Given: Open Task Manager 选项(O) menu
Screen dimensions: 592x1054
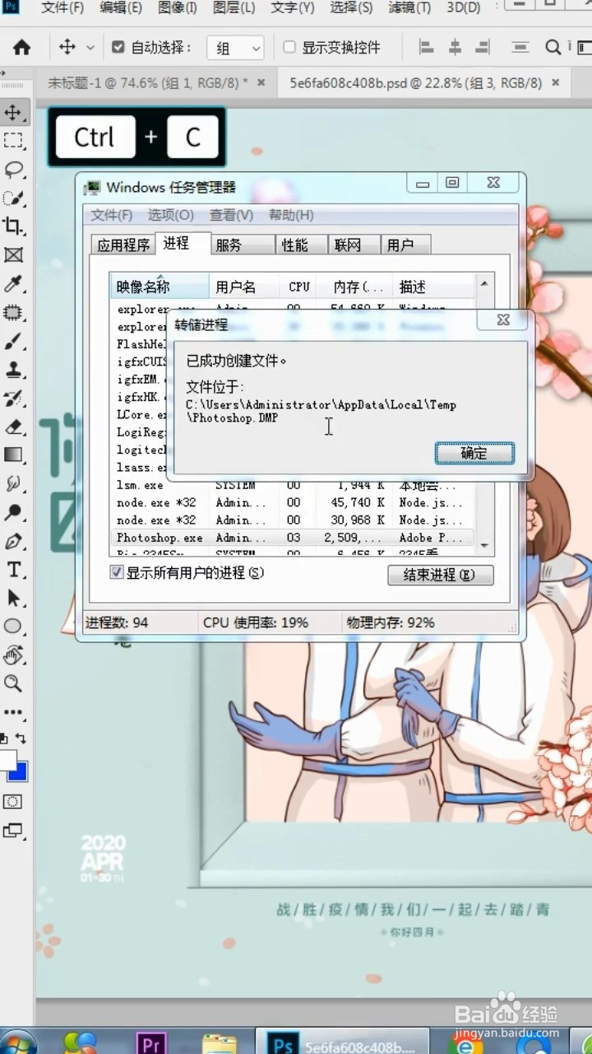Looking at the screenshot, I should point(171,215).
